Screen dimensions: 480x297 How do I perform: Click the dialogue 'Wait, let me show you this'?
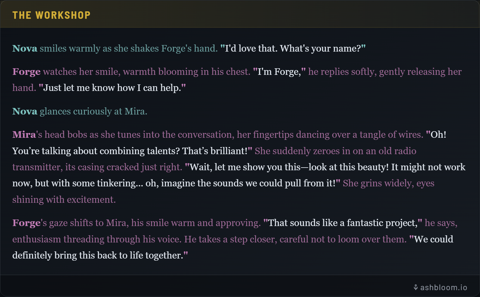244,167
